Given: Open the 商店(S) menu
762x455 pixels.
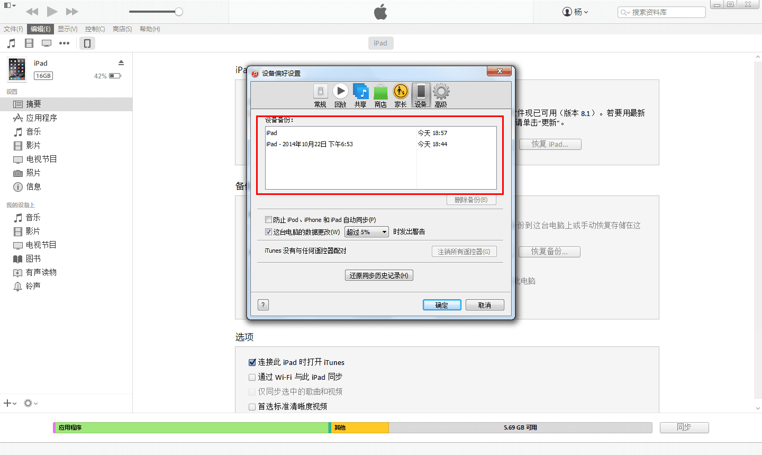Looking at the screenshot, I should click(122, 29).
